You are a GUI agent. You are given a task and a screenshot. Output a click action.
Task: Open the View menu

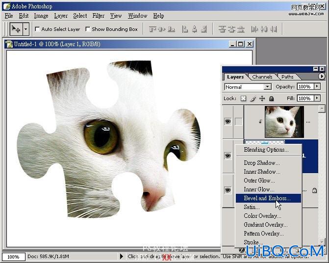[x=116, y=16]
